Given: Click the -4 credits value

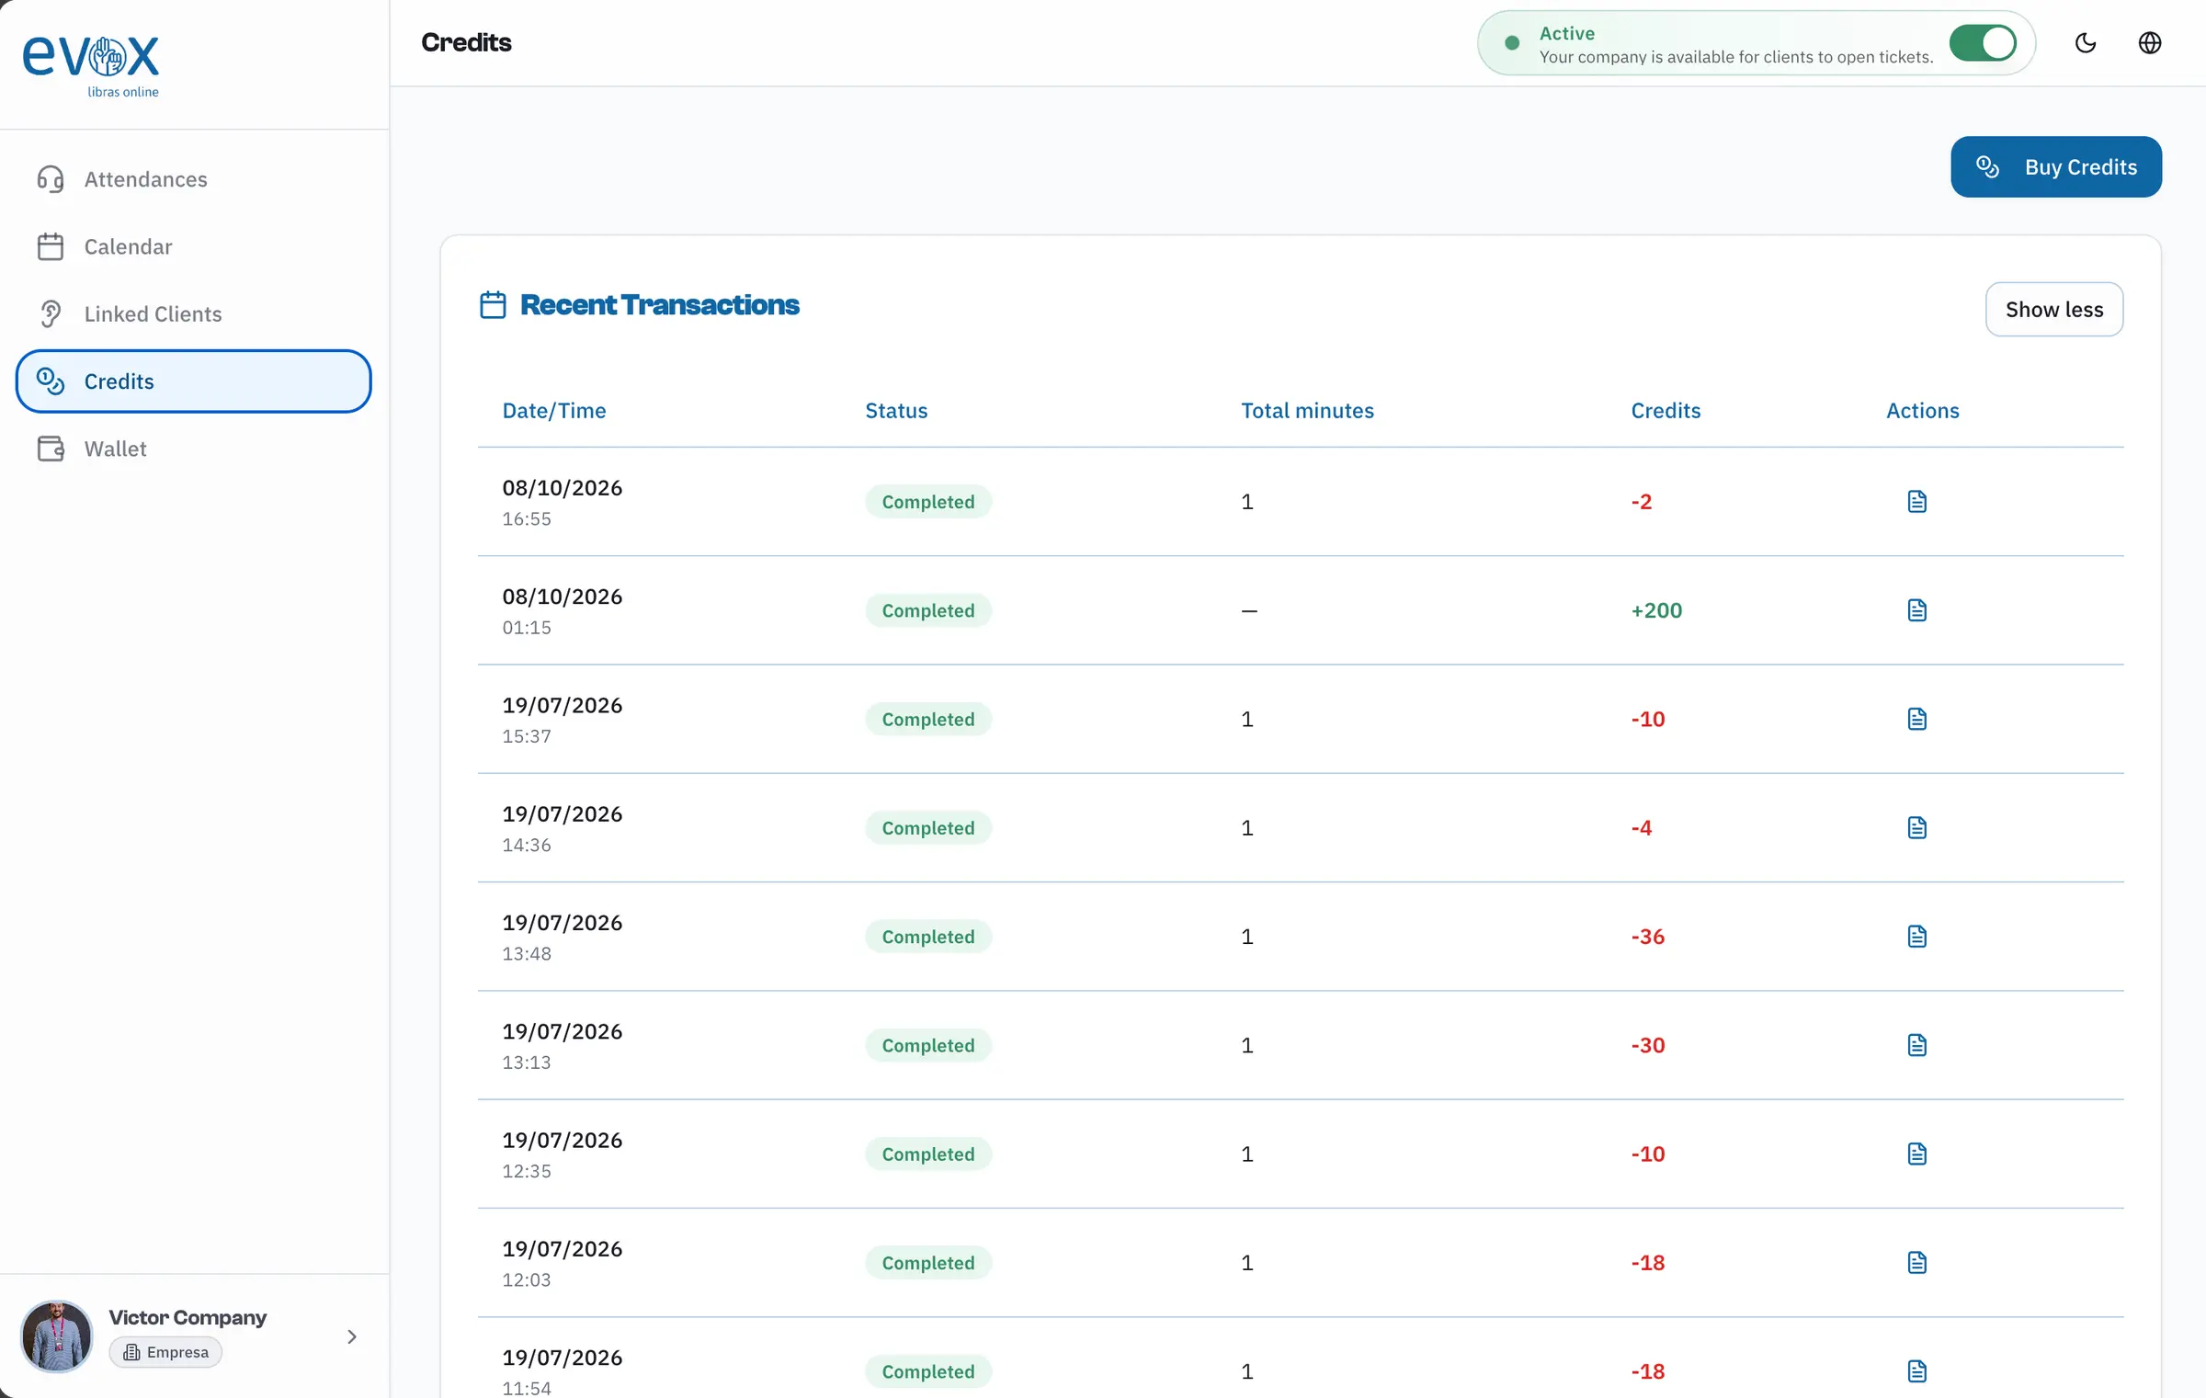Looking at the screenshot, I should [1642, 828].
